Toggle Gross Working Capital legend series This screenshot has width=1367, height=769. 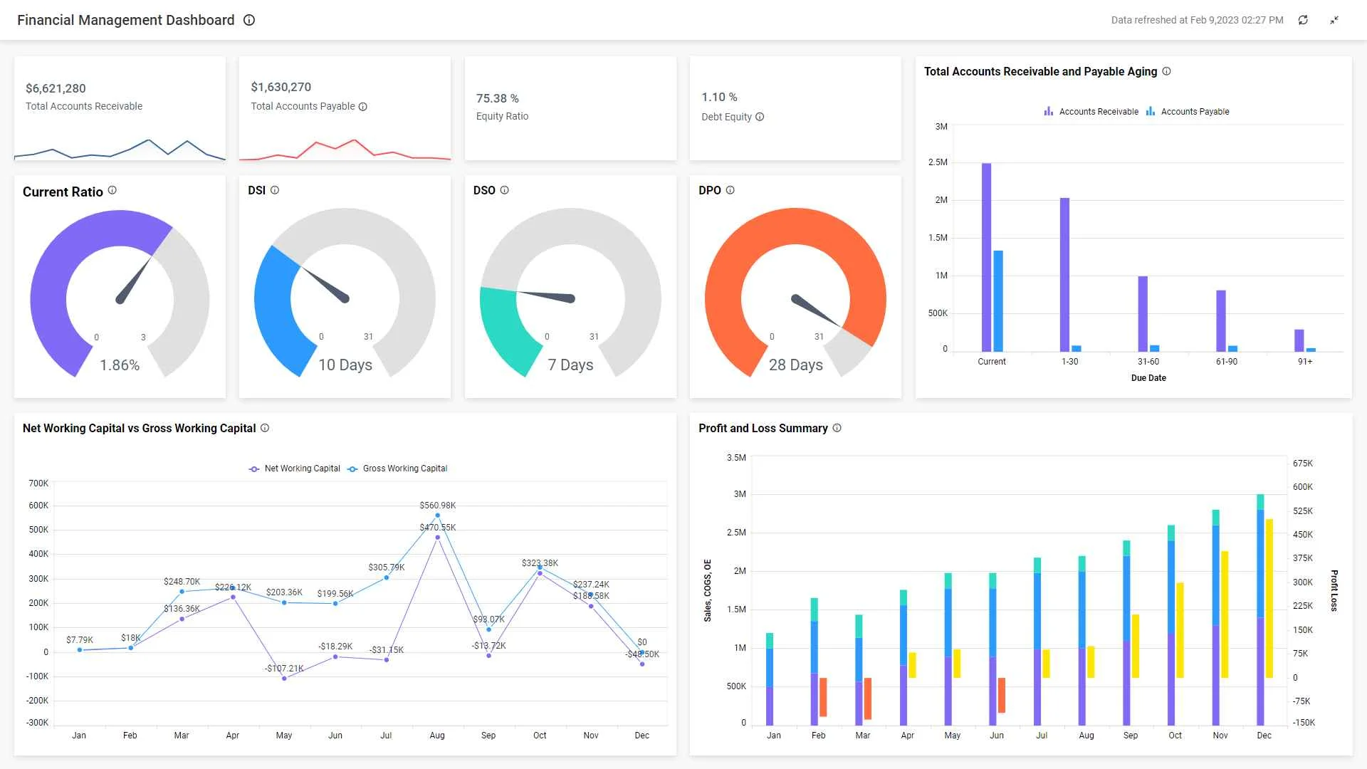[x=397, y=469]
